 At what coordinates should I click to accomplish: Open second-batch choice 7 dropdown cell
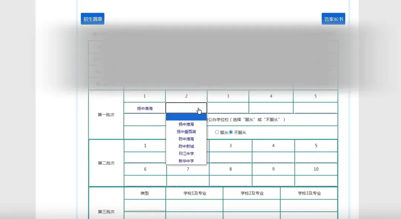(x=188, y=181)
